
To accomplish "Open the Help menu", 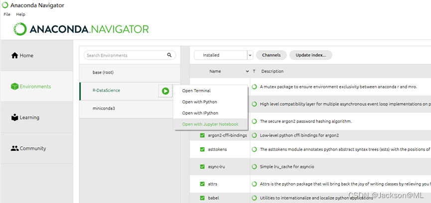I will click(x=20, y=14).
